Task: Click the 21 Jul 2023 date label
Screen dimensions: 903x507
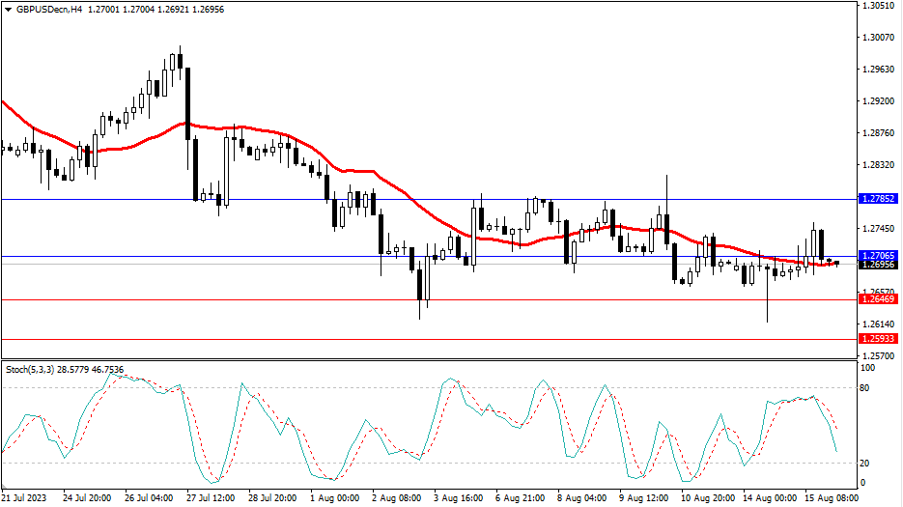Action: [26, 498]
